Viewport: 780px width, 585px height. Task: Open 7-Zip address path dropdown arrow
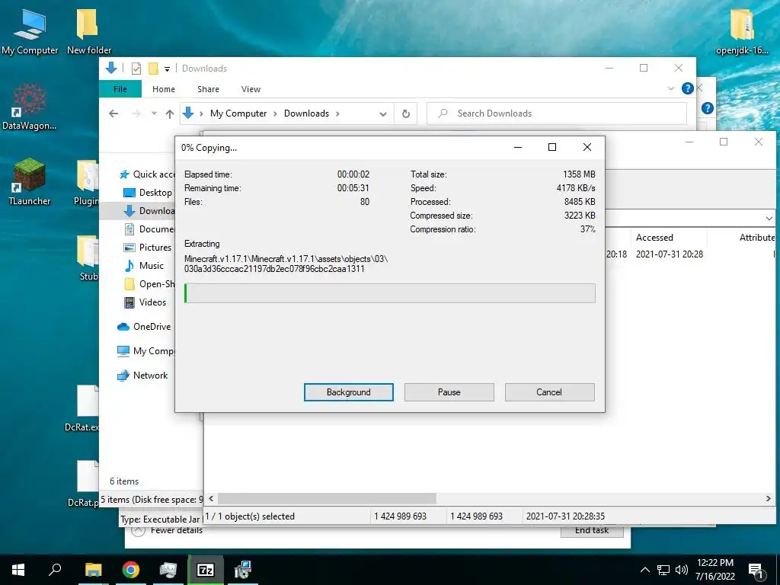tap(769, 219)
